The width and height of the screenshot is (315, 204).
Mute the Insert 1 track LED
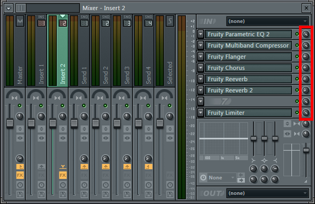pos(41,106)
